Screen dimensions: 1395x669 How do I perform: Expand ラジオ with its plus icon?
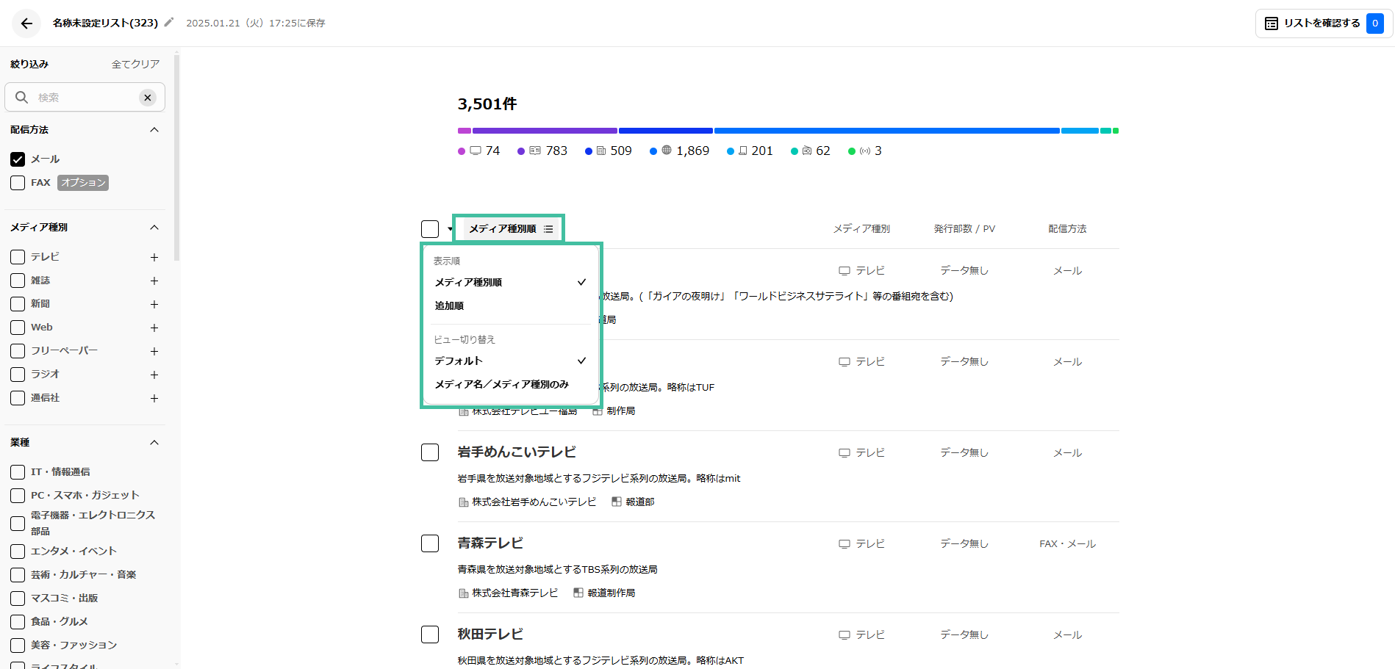tap(154, 375)
